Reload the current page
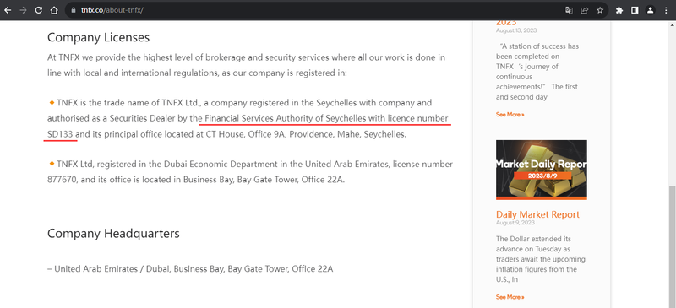Image resolution: width=676 pixels, height=308 pixels. 38,10
